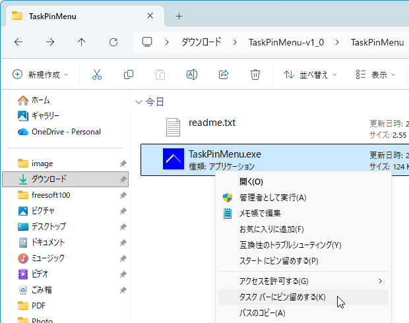Unpin the image folder pin icon
Image resolution: width=409 pixels, height=323 pixels.
(123, 163)
